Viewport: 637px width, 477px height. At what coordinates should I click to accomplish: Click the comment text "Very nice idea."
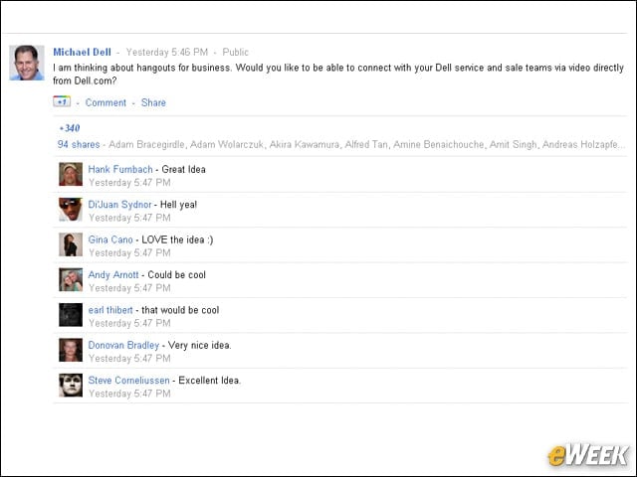click(199, 345)
